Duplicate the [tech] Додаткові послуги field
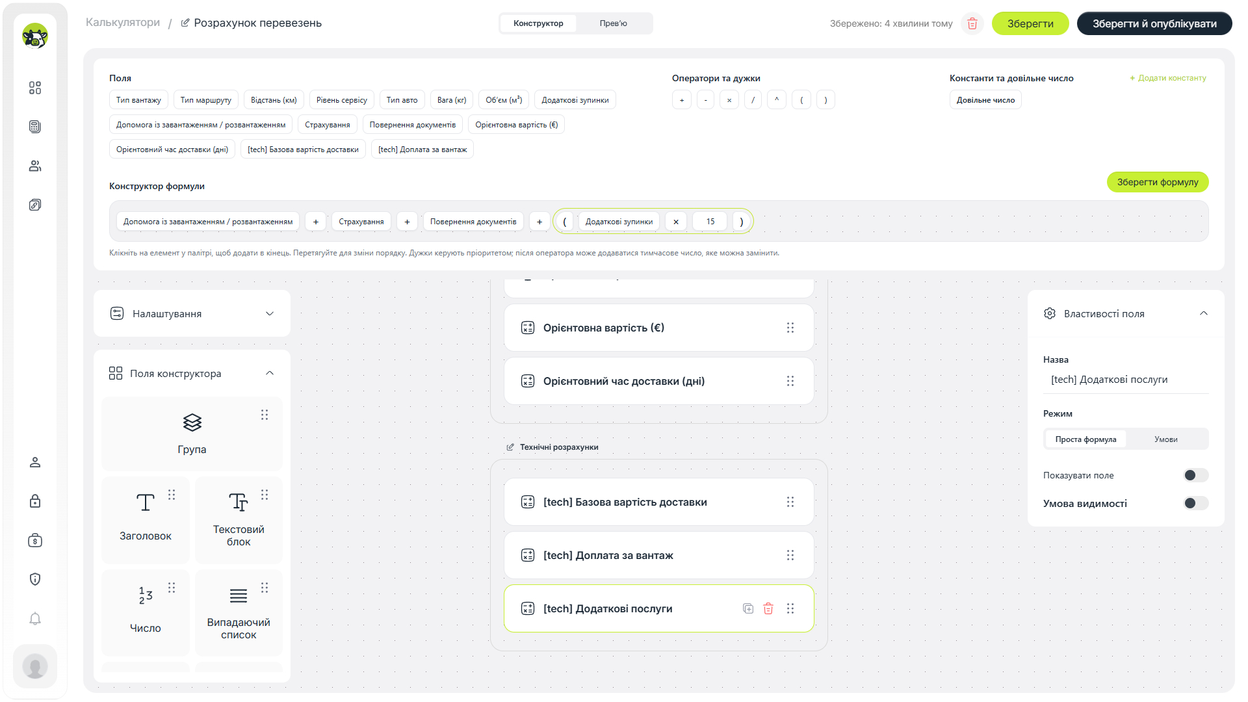The width and height of the screenshot is (1248, 702). click(x=748, y=608)
